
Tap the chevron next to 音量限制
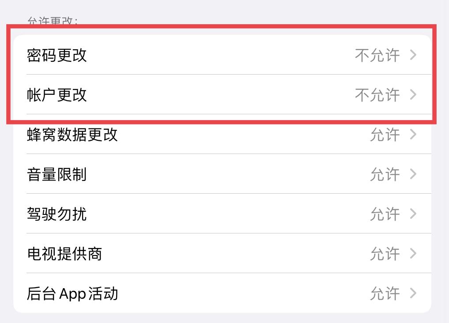click(413, 174)
